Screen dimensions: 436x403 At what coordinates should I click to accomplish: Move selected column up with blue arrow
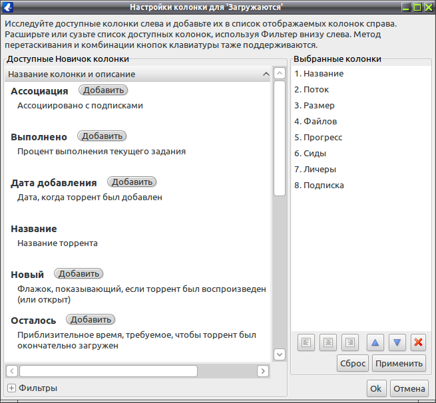click(x=375, y=342)
